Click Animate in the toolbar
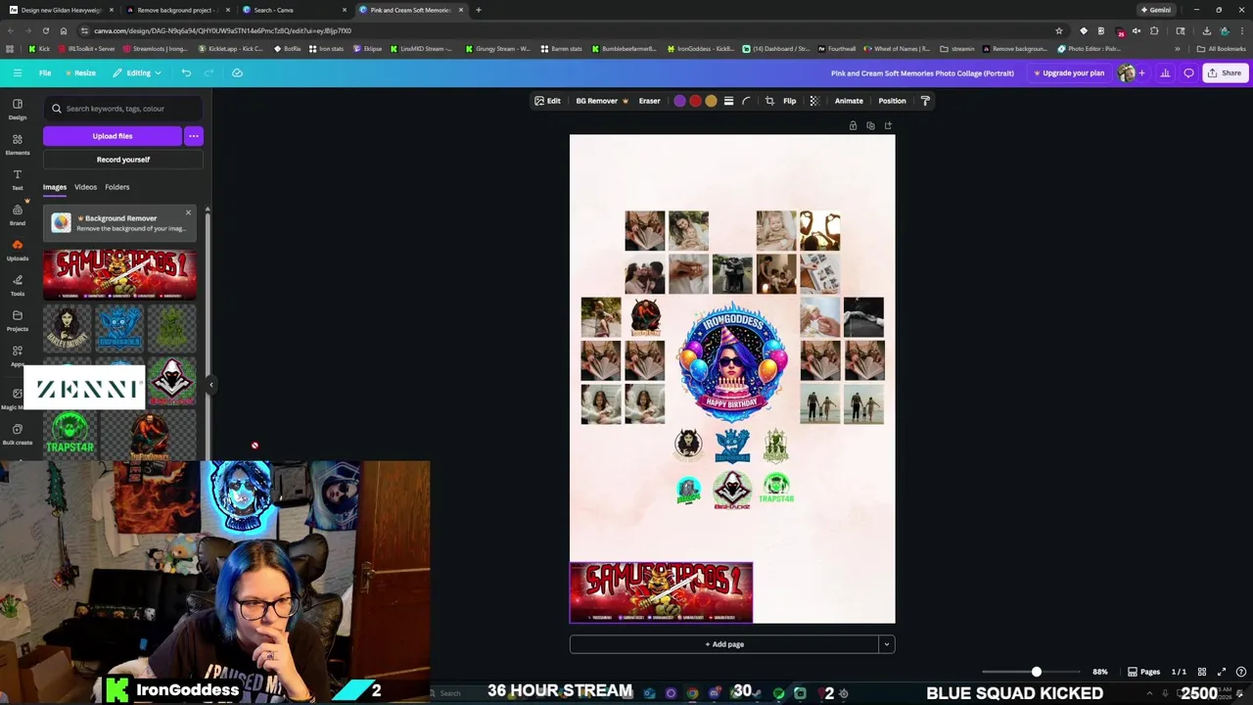This screenshot has height=705, width=1253. [x=849, y=101]
